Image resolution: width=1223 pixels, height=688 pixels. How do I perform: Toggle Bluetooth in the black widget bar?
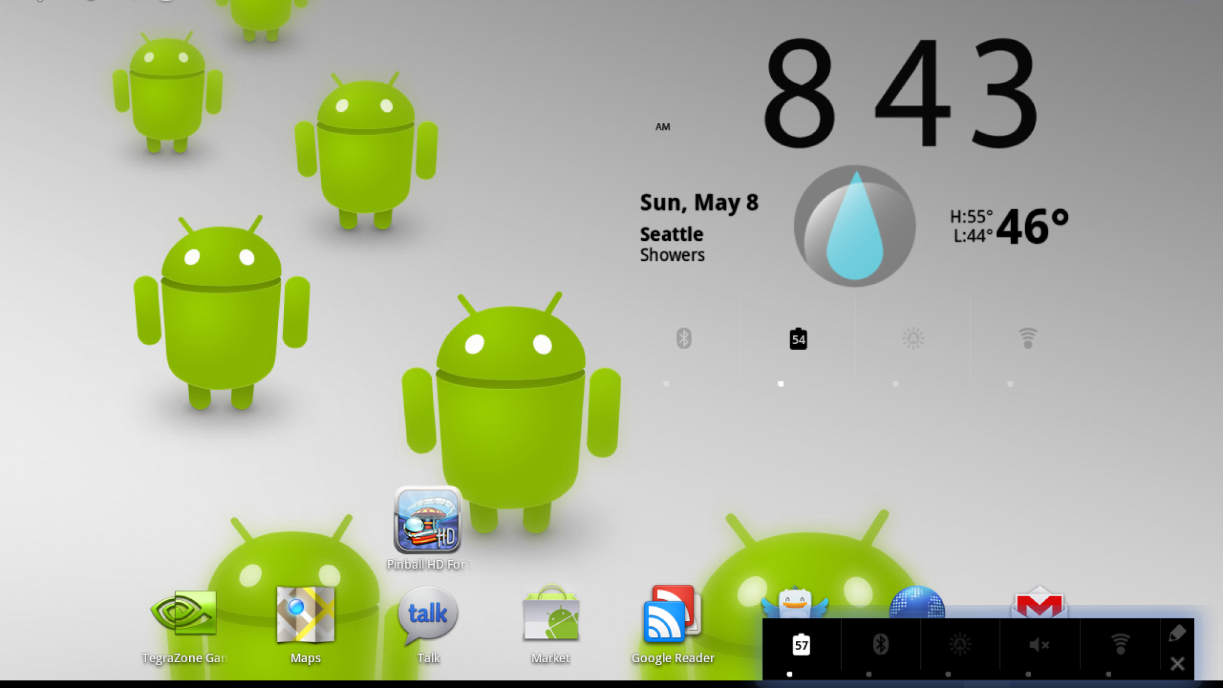(881, 644)
